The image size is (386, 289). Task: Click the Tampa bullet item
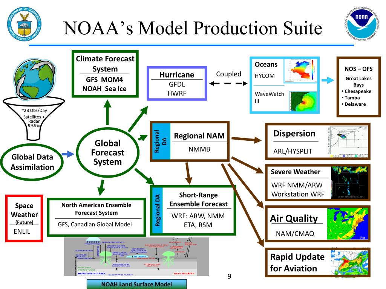351,98
